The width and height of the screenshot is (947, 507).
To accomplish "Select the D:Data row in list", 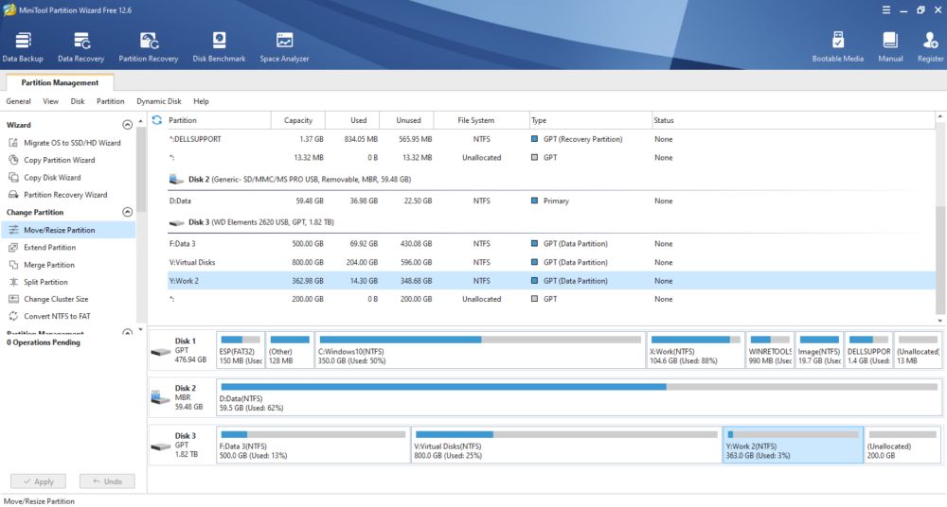I will pyautogui.click(x=551, y=201).
